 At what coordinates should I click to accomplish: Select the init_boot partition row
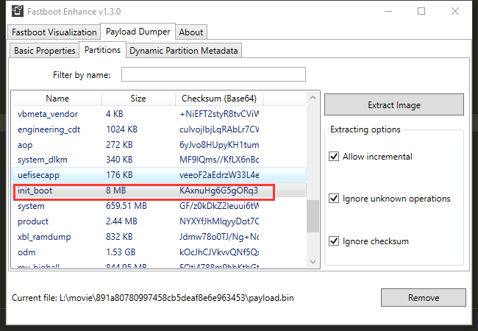pyautogui.click(x=159, y=191)
